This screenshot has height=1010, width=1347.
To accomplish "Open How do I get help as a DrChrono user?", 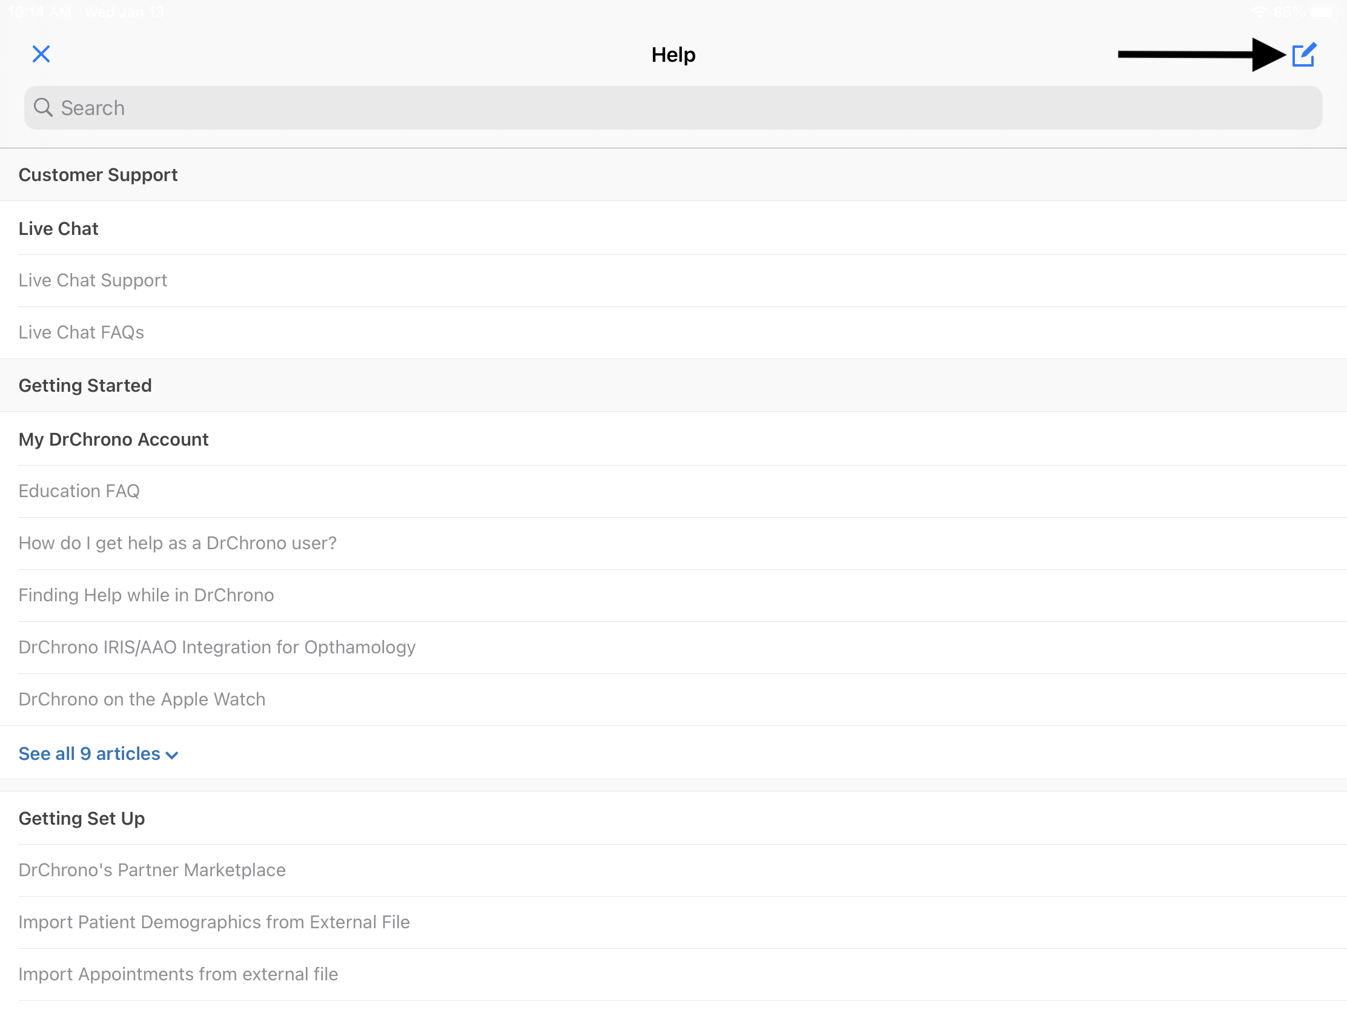I will click(x=673, y=543).
